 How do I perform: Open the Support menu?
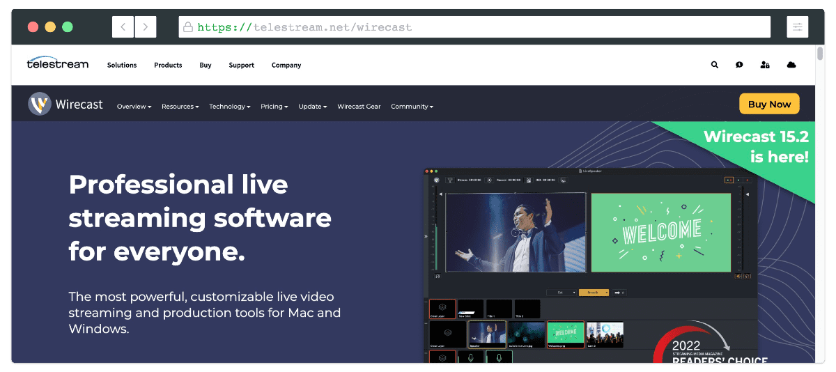click(242, 65)
